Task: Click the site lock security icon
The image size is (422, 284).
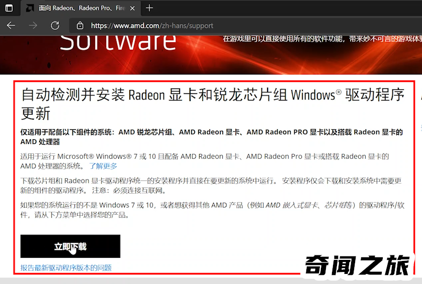Action: pos(80,26)
